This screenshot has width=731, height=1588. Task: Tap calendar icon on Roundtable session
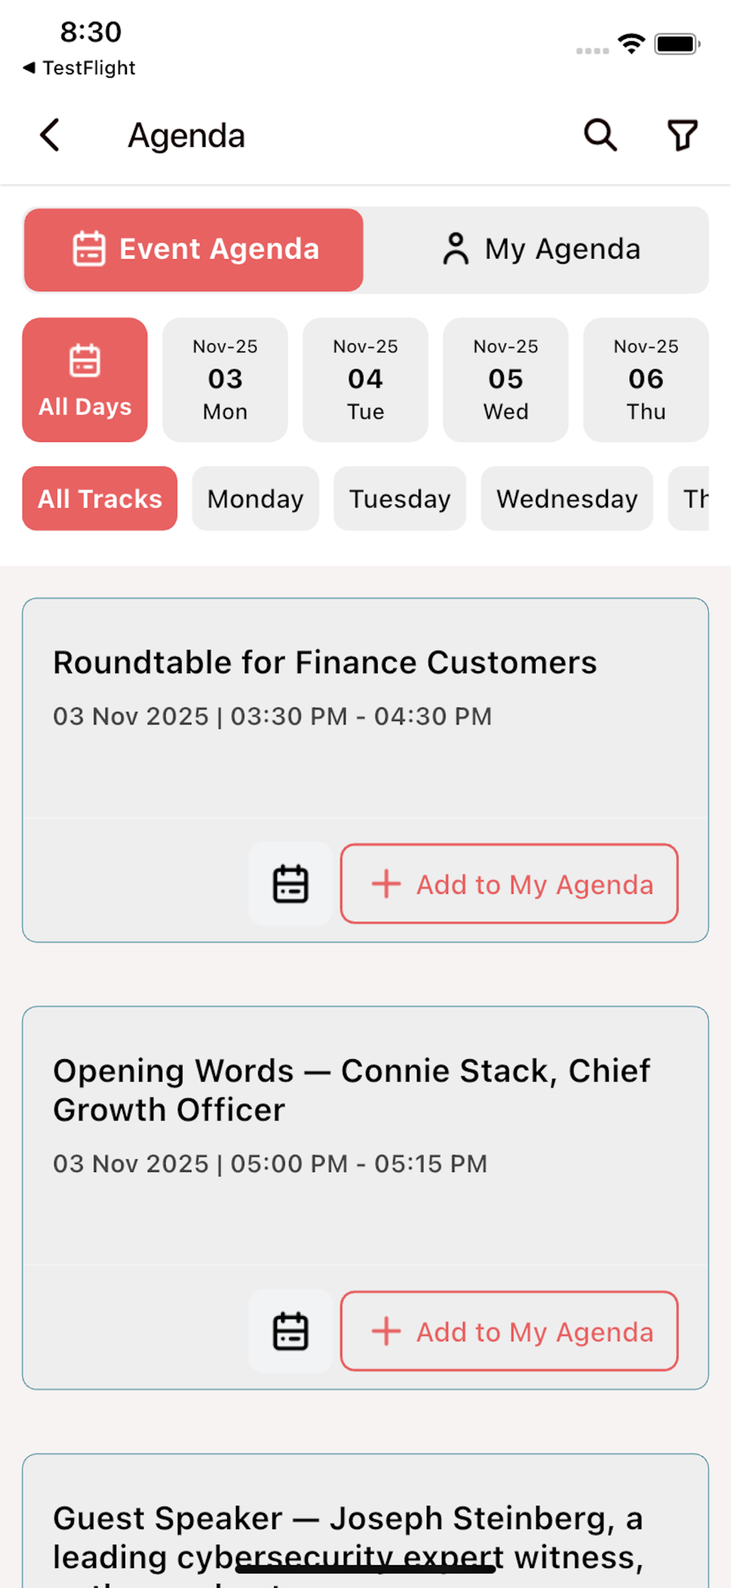(x=290, y=884)
